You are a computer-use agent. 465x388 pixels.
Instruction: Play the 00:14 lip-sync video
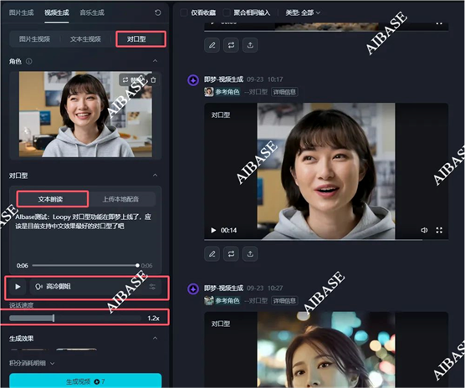(x=213, y=230)
